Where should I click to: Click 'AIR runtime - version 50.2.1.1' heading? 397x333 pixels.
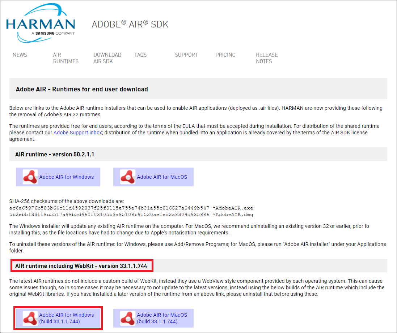coord(55,154)
